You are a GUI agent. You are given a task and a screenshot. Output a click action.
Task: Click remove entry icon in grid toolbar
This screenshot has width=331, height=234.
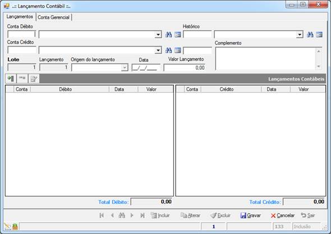tap(22, 79)
